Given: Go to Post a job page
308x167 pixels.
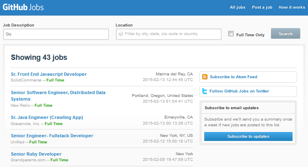Looking at the screenshot, I should [262, 7].
